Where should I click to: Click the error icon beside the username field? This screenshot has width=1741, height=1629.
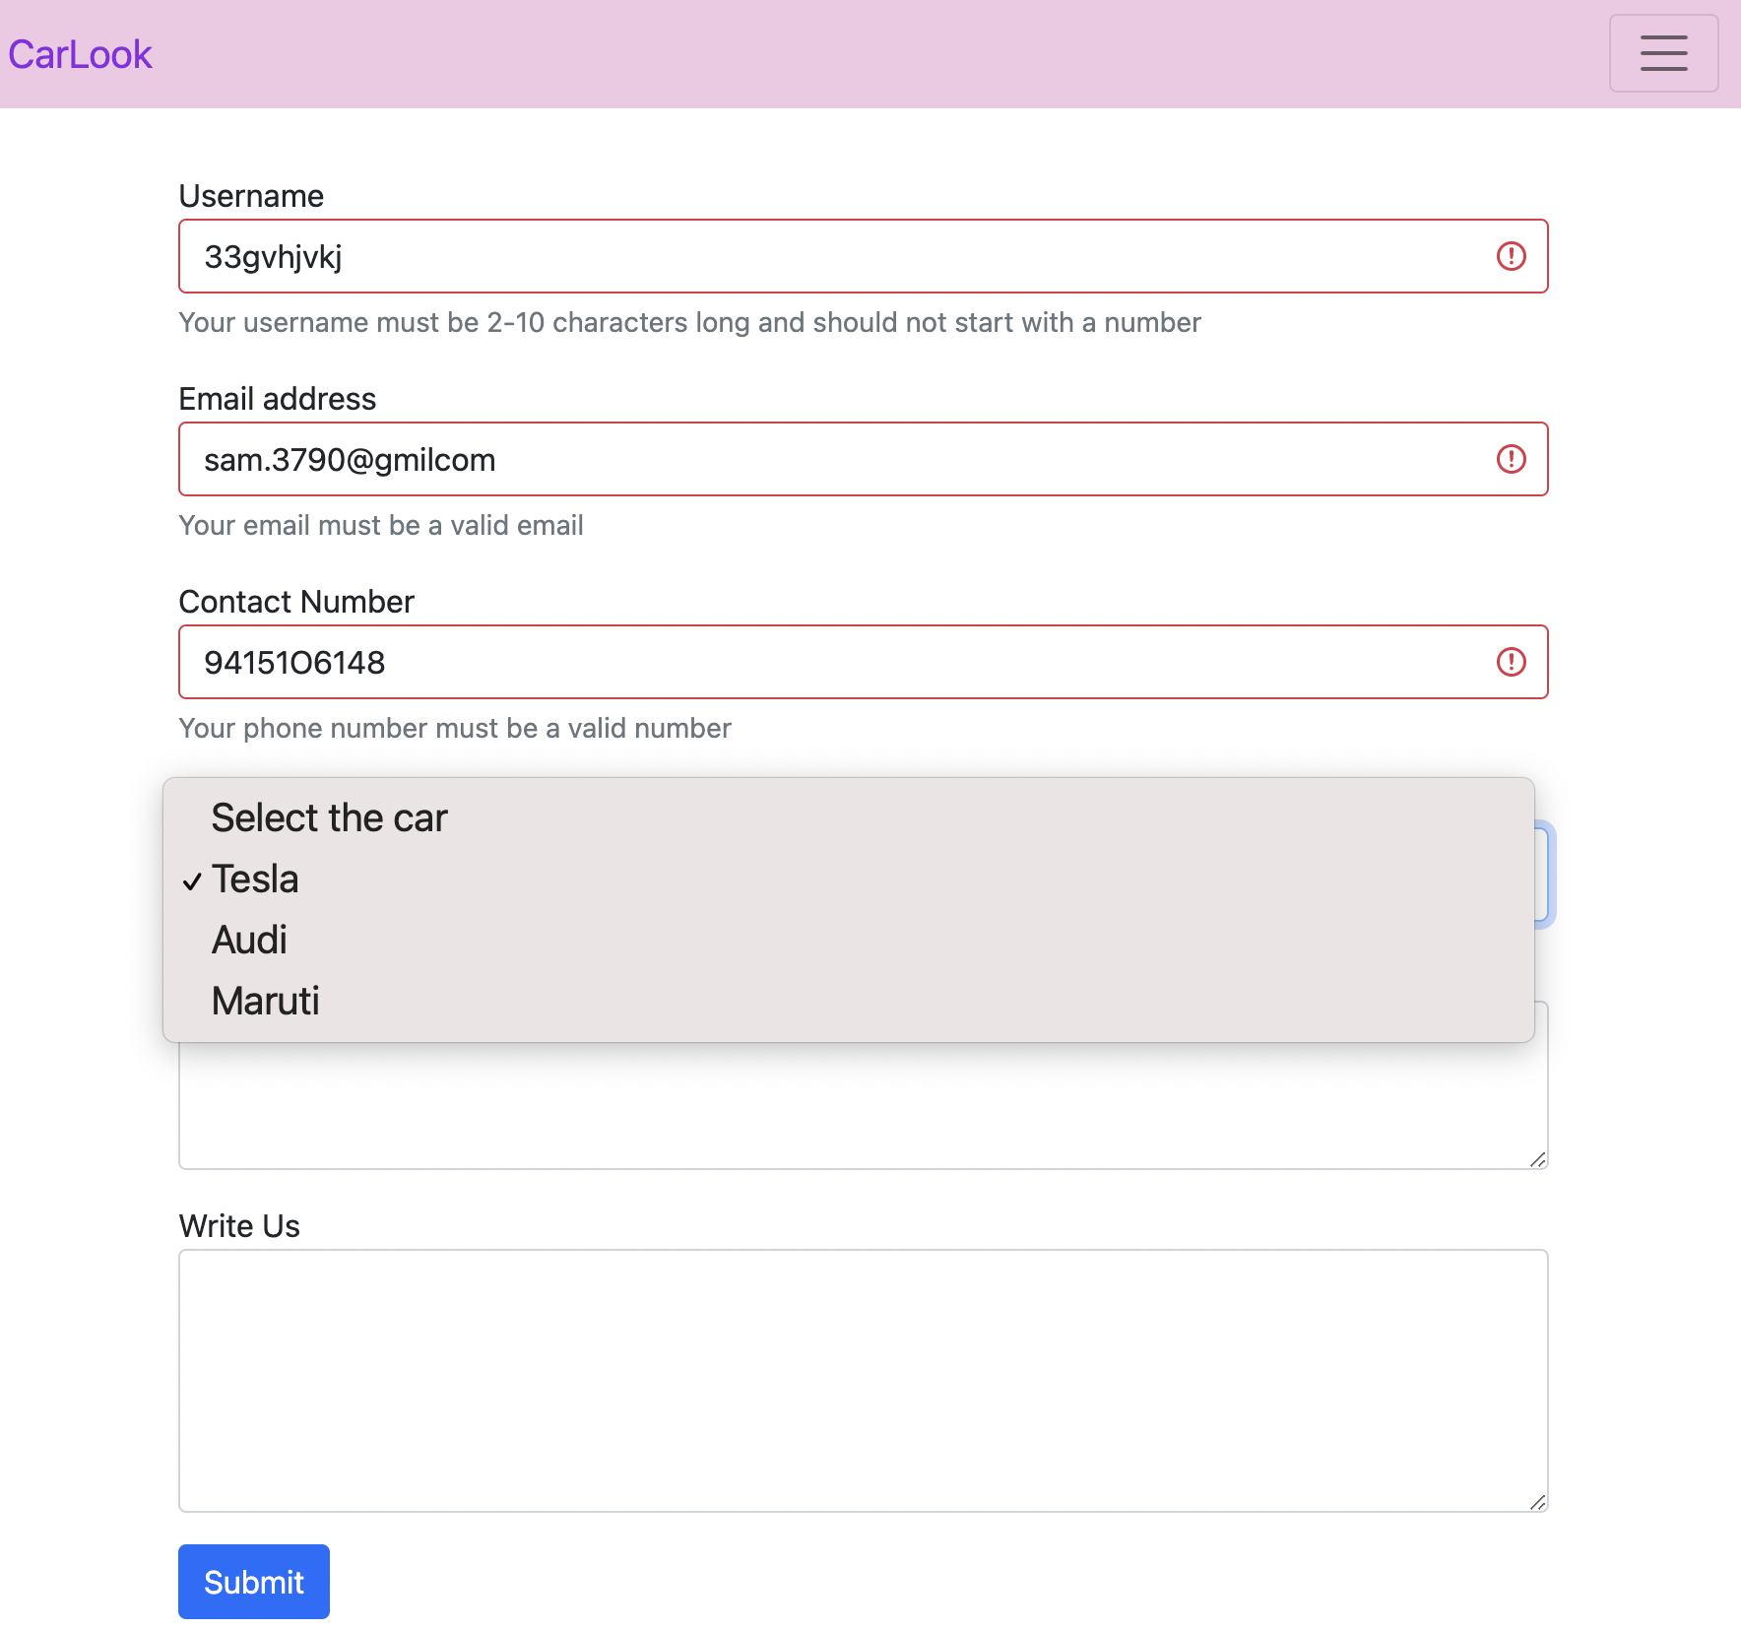(x=1512, y=256)
